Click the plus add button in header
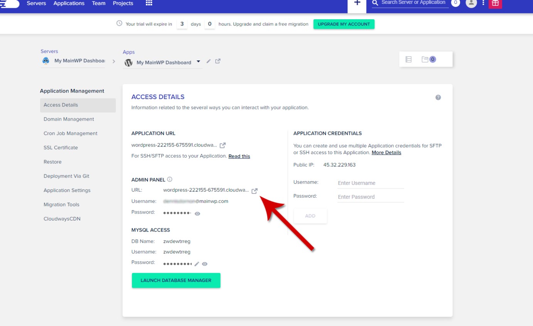The height and width of the screenshot is (326, 533). (357, 3)
